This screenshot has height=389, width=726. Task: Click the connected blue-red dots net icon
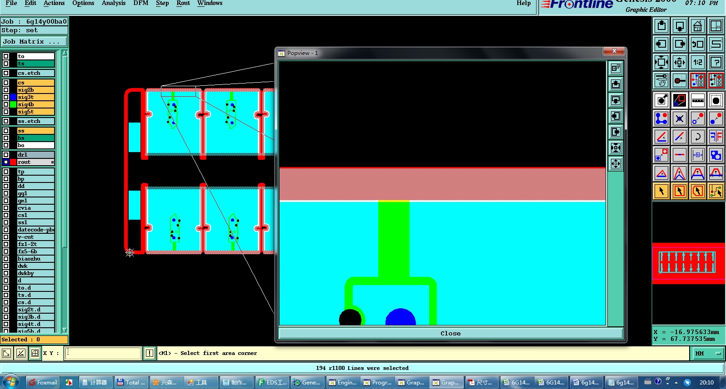click(x=661, y=118)
